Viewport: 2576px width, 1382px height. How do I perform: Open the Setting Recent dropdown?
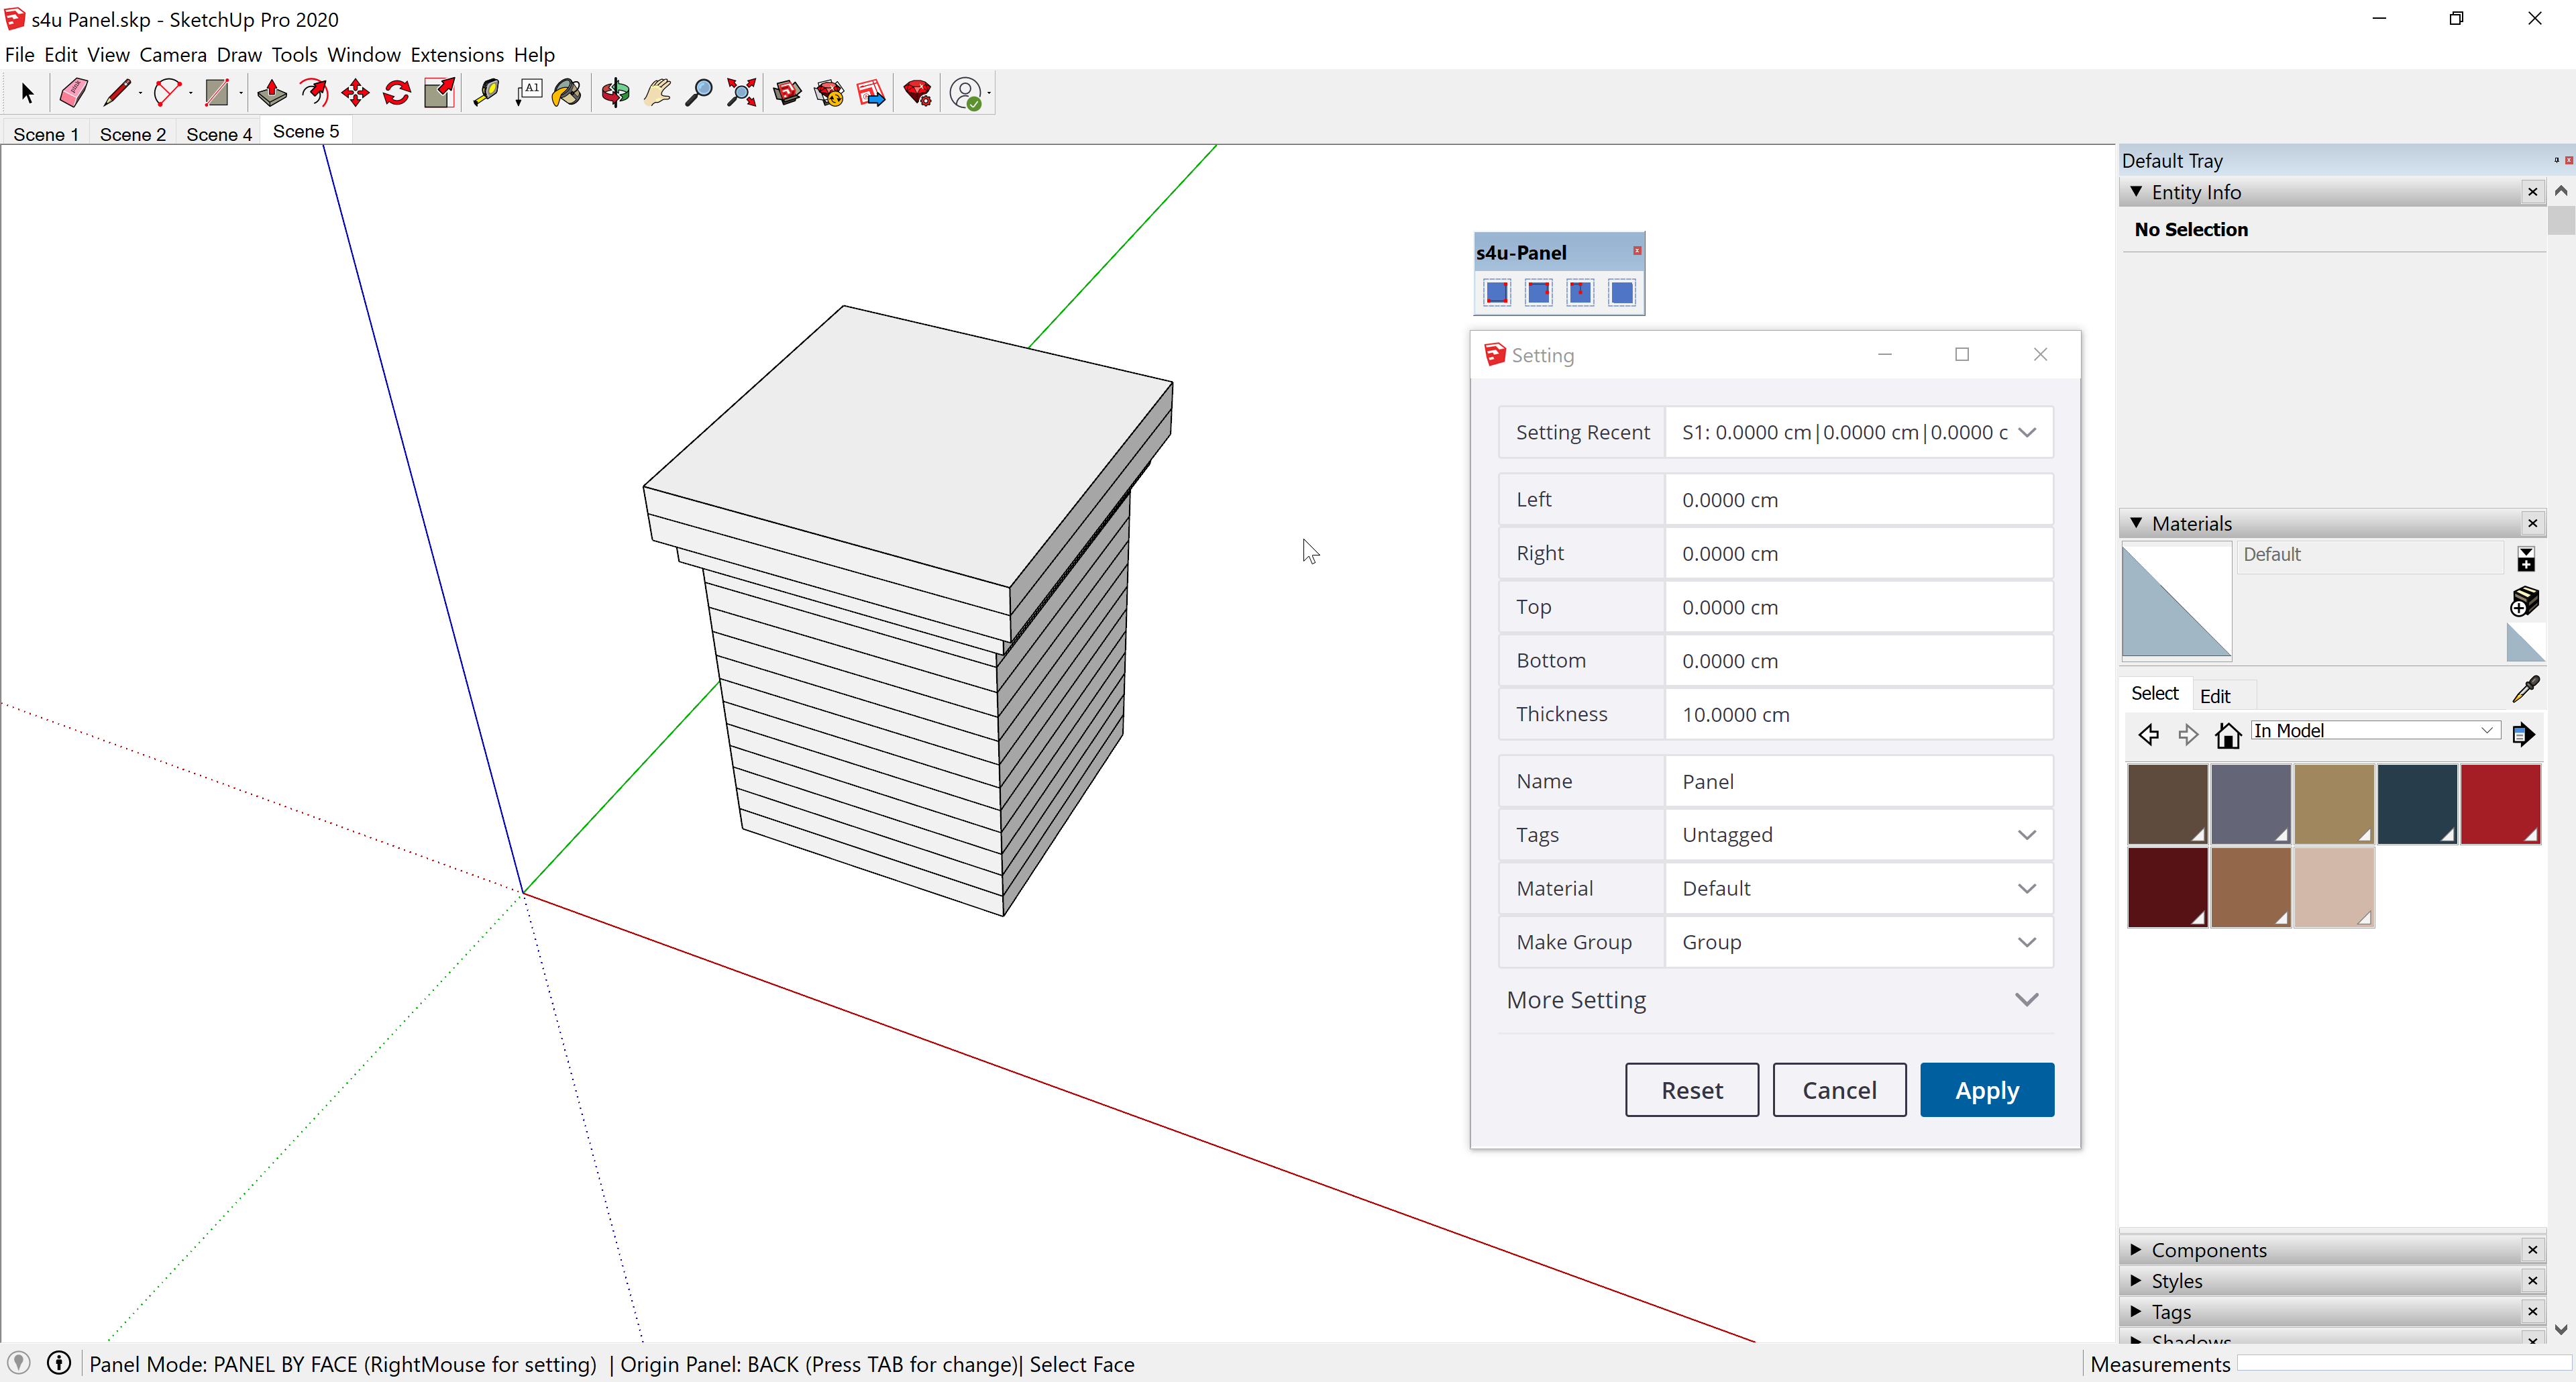2028,432
